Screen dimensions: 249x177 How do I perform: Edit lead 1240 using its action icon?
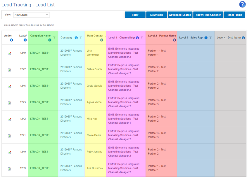pos(9,152)
